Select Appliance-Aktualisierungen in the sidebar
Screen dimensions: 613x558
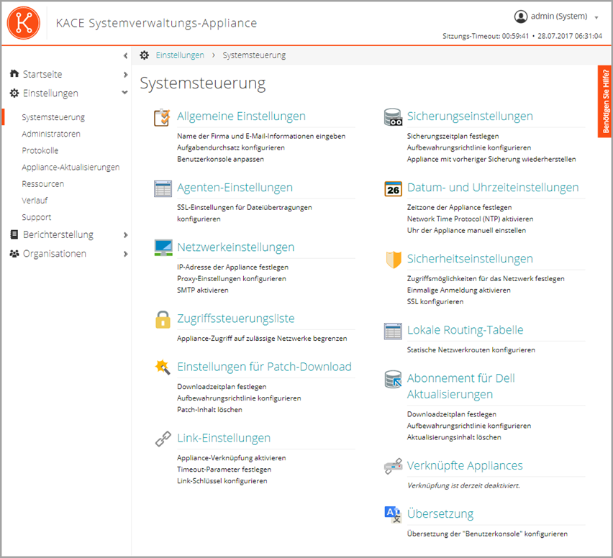(71, 167)
